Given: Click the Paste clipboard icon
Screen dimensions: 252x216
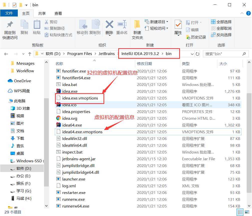Looking at the screenshot, I should pos(37,24).
